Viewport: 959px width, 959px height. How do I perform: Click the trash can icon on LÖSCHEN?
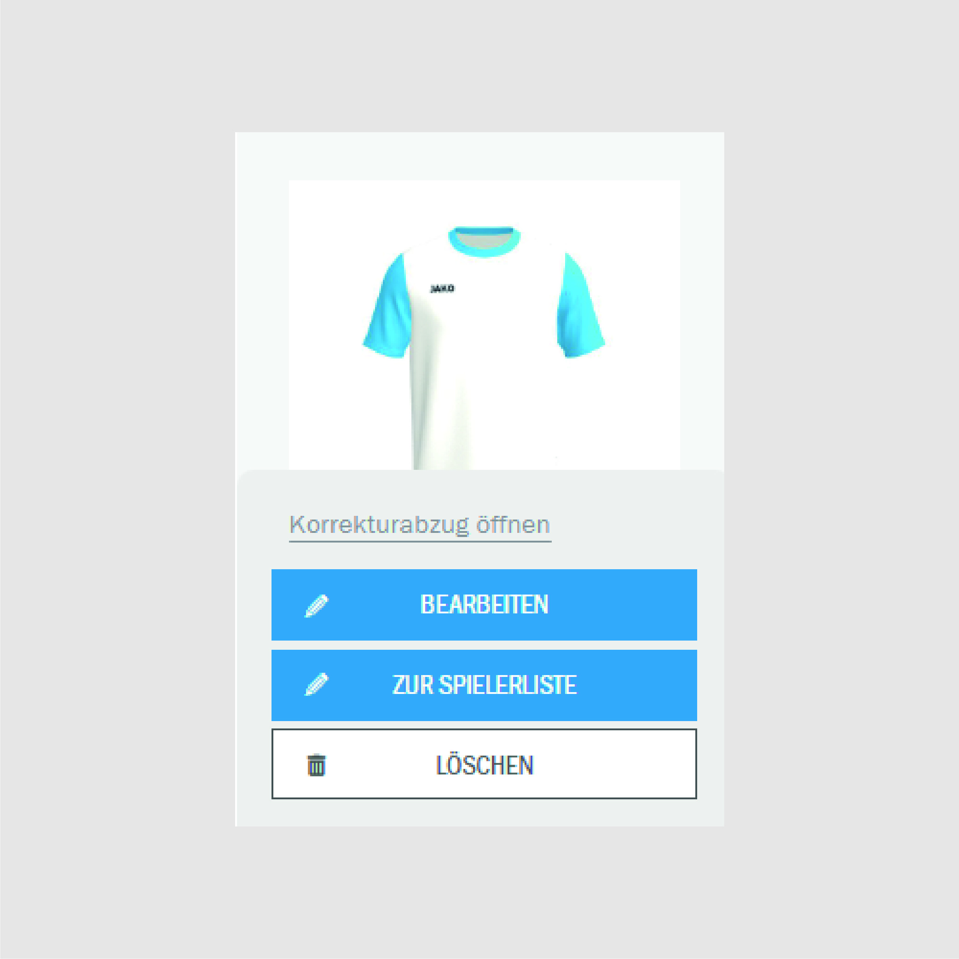click(x=317, y=764)
